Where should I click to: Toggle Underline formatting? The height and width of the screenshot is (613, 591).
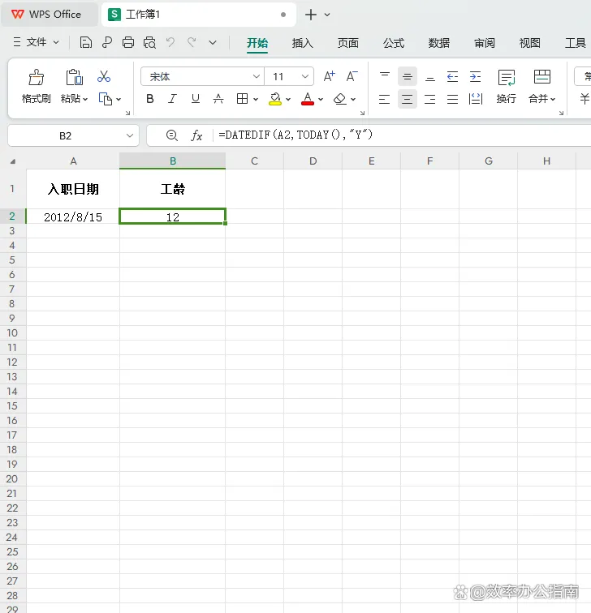196,99
